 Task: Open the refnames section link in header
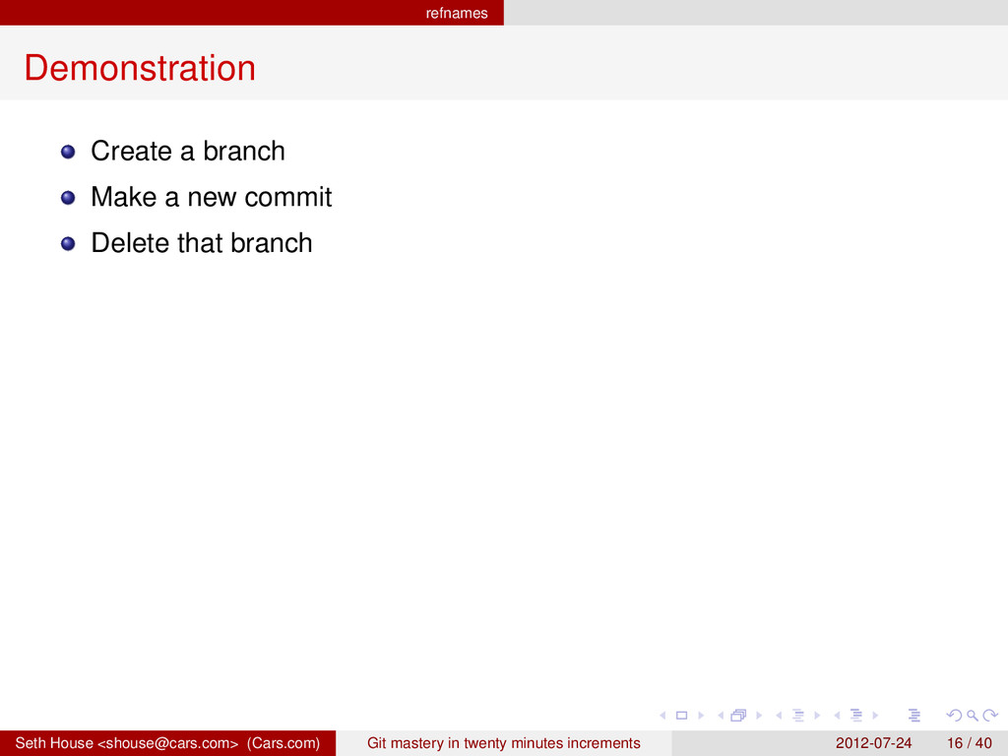click(457, 13)
